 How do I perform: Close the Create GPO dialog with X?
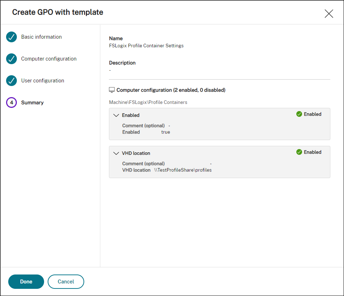(x=329, y=14)
